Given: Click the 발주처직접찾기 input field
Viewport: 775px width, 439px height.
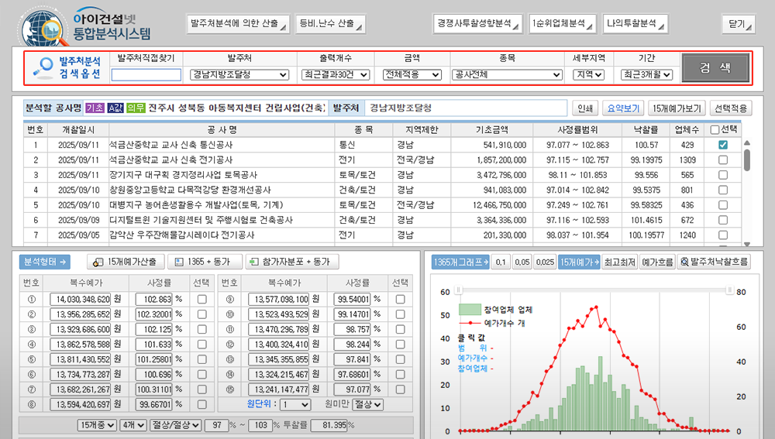Looking at the screenshot, I should [146, 74].
